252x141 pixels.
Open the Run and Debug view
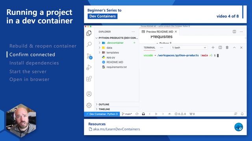pyautogui.click(x=89, y=67)
